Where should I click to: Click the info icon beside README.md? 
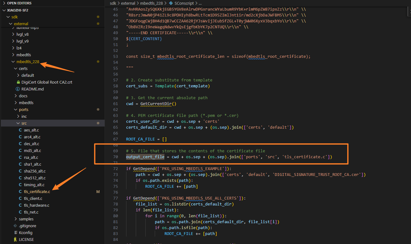[x=18, y=89]
